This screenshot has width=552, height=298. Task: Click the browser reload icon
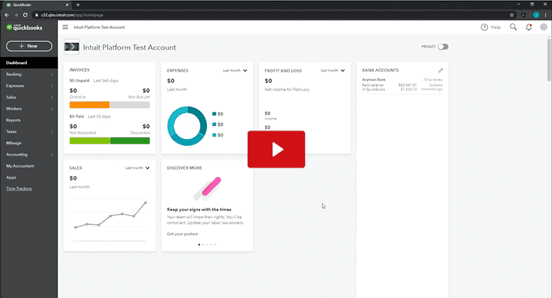pos(25,14)
